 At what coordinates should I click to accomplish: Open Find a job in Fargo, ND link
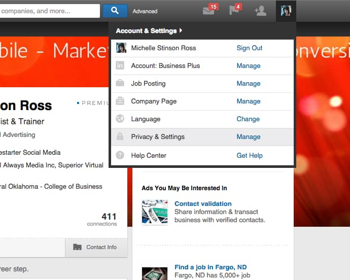pyautogui.click(x=211, y=267)
